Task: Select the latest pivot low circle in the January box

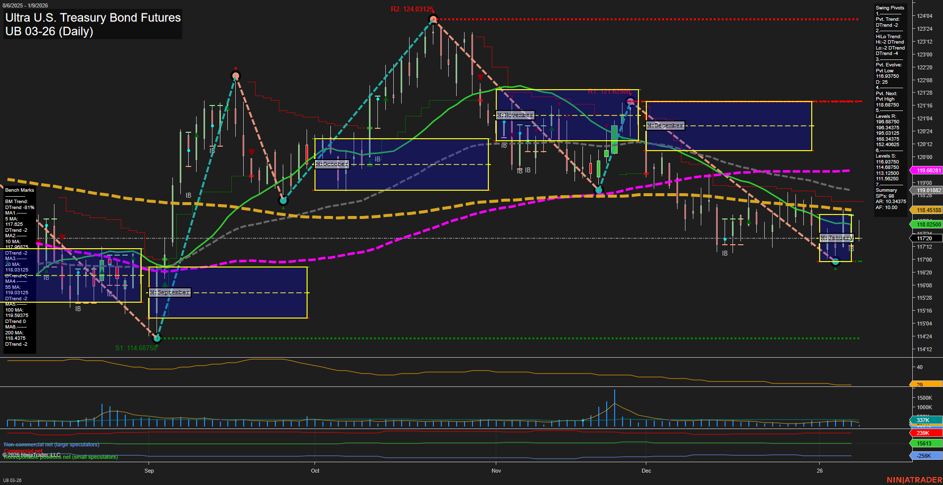Action: pos(836,262)
